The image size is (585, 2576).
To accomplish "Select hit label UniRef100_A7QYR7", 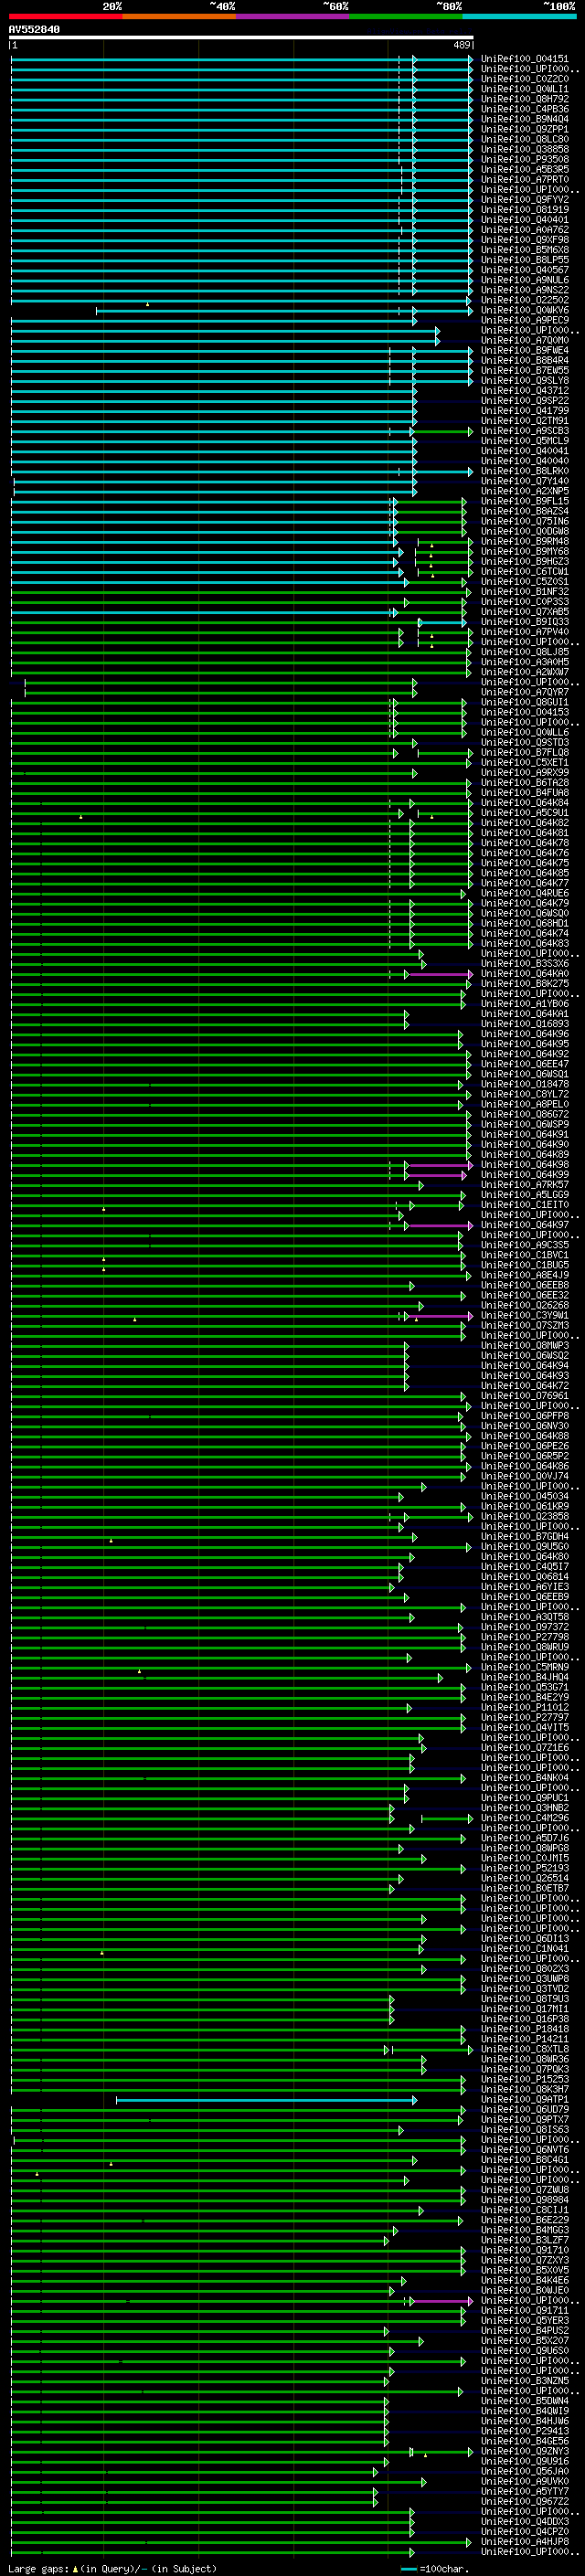I will [x=525, y=692].
